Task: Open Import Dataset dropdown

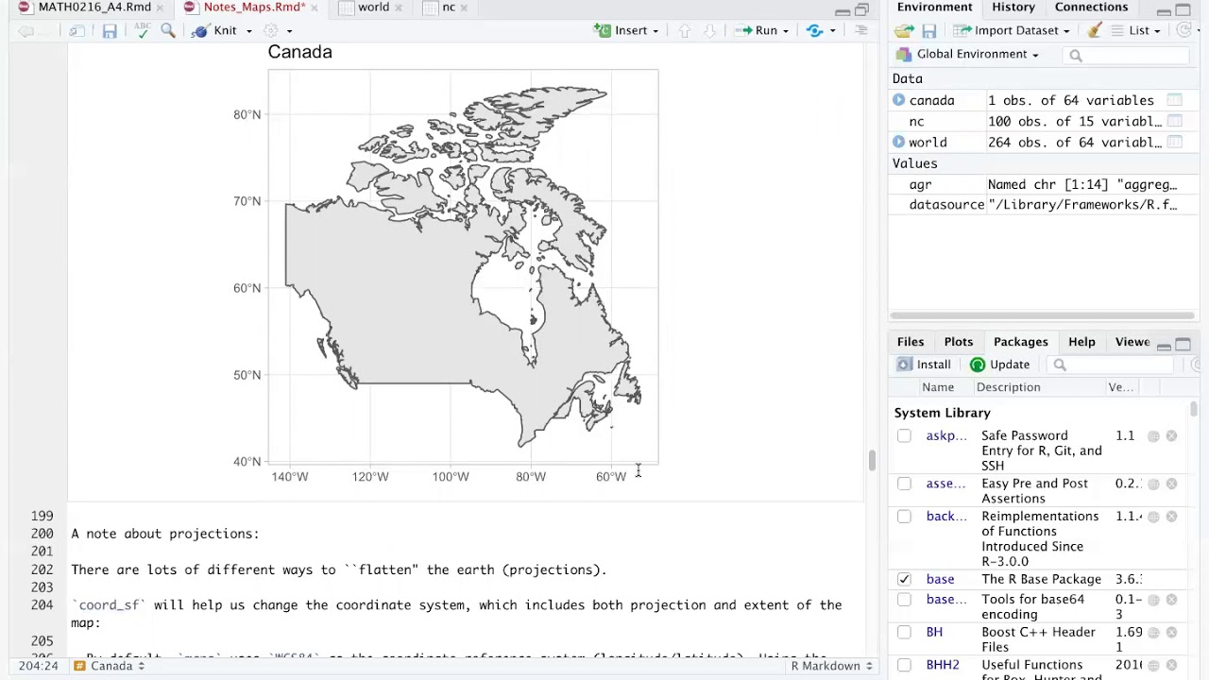Action: click(x=1012, y=31)
